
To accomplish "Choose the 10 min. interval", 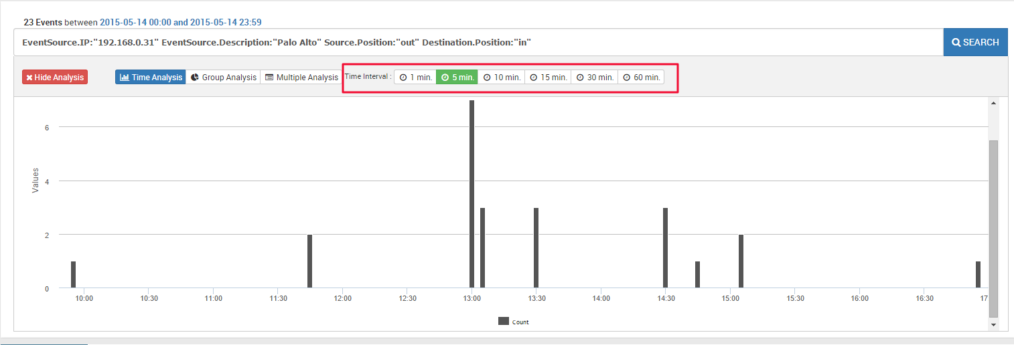I will tap(502, 78).
